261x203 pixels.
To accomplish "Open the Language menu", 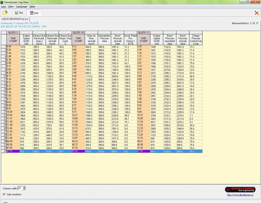I will coord(21,6).
